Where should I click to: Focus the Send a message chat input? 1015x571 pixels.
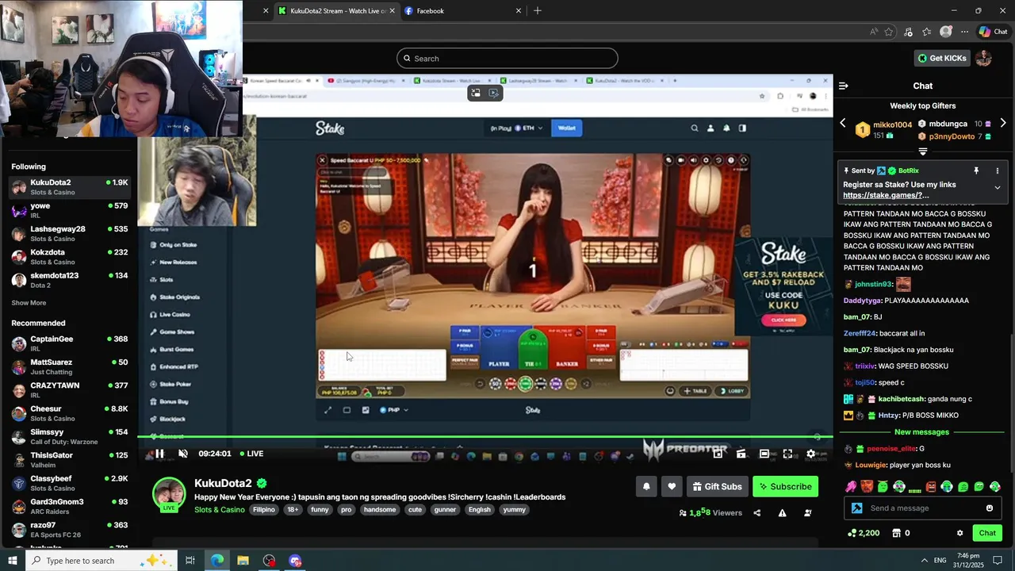click(925, 508)
